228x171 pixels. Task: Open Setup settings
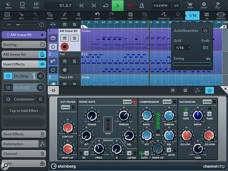(204, 6)
